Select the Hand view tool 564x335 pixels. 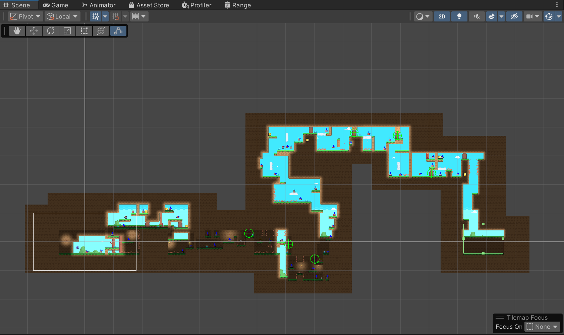pyautogui.click(x=17, y=31)
